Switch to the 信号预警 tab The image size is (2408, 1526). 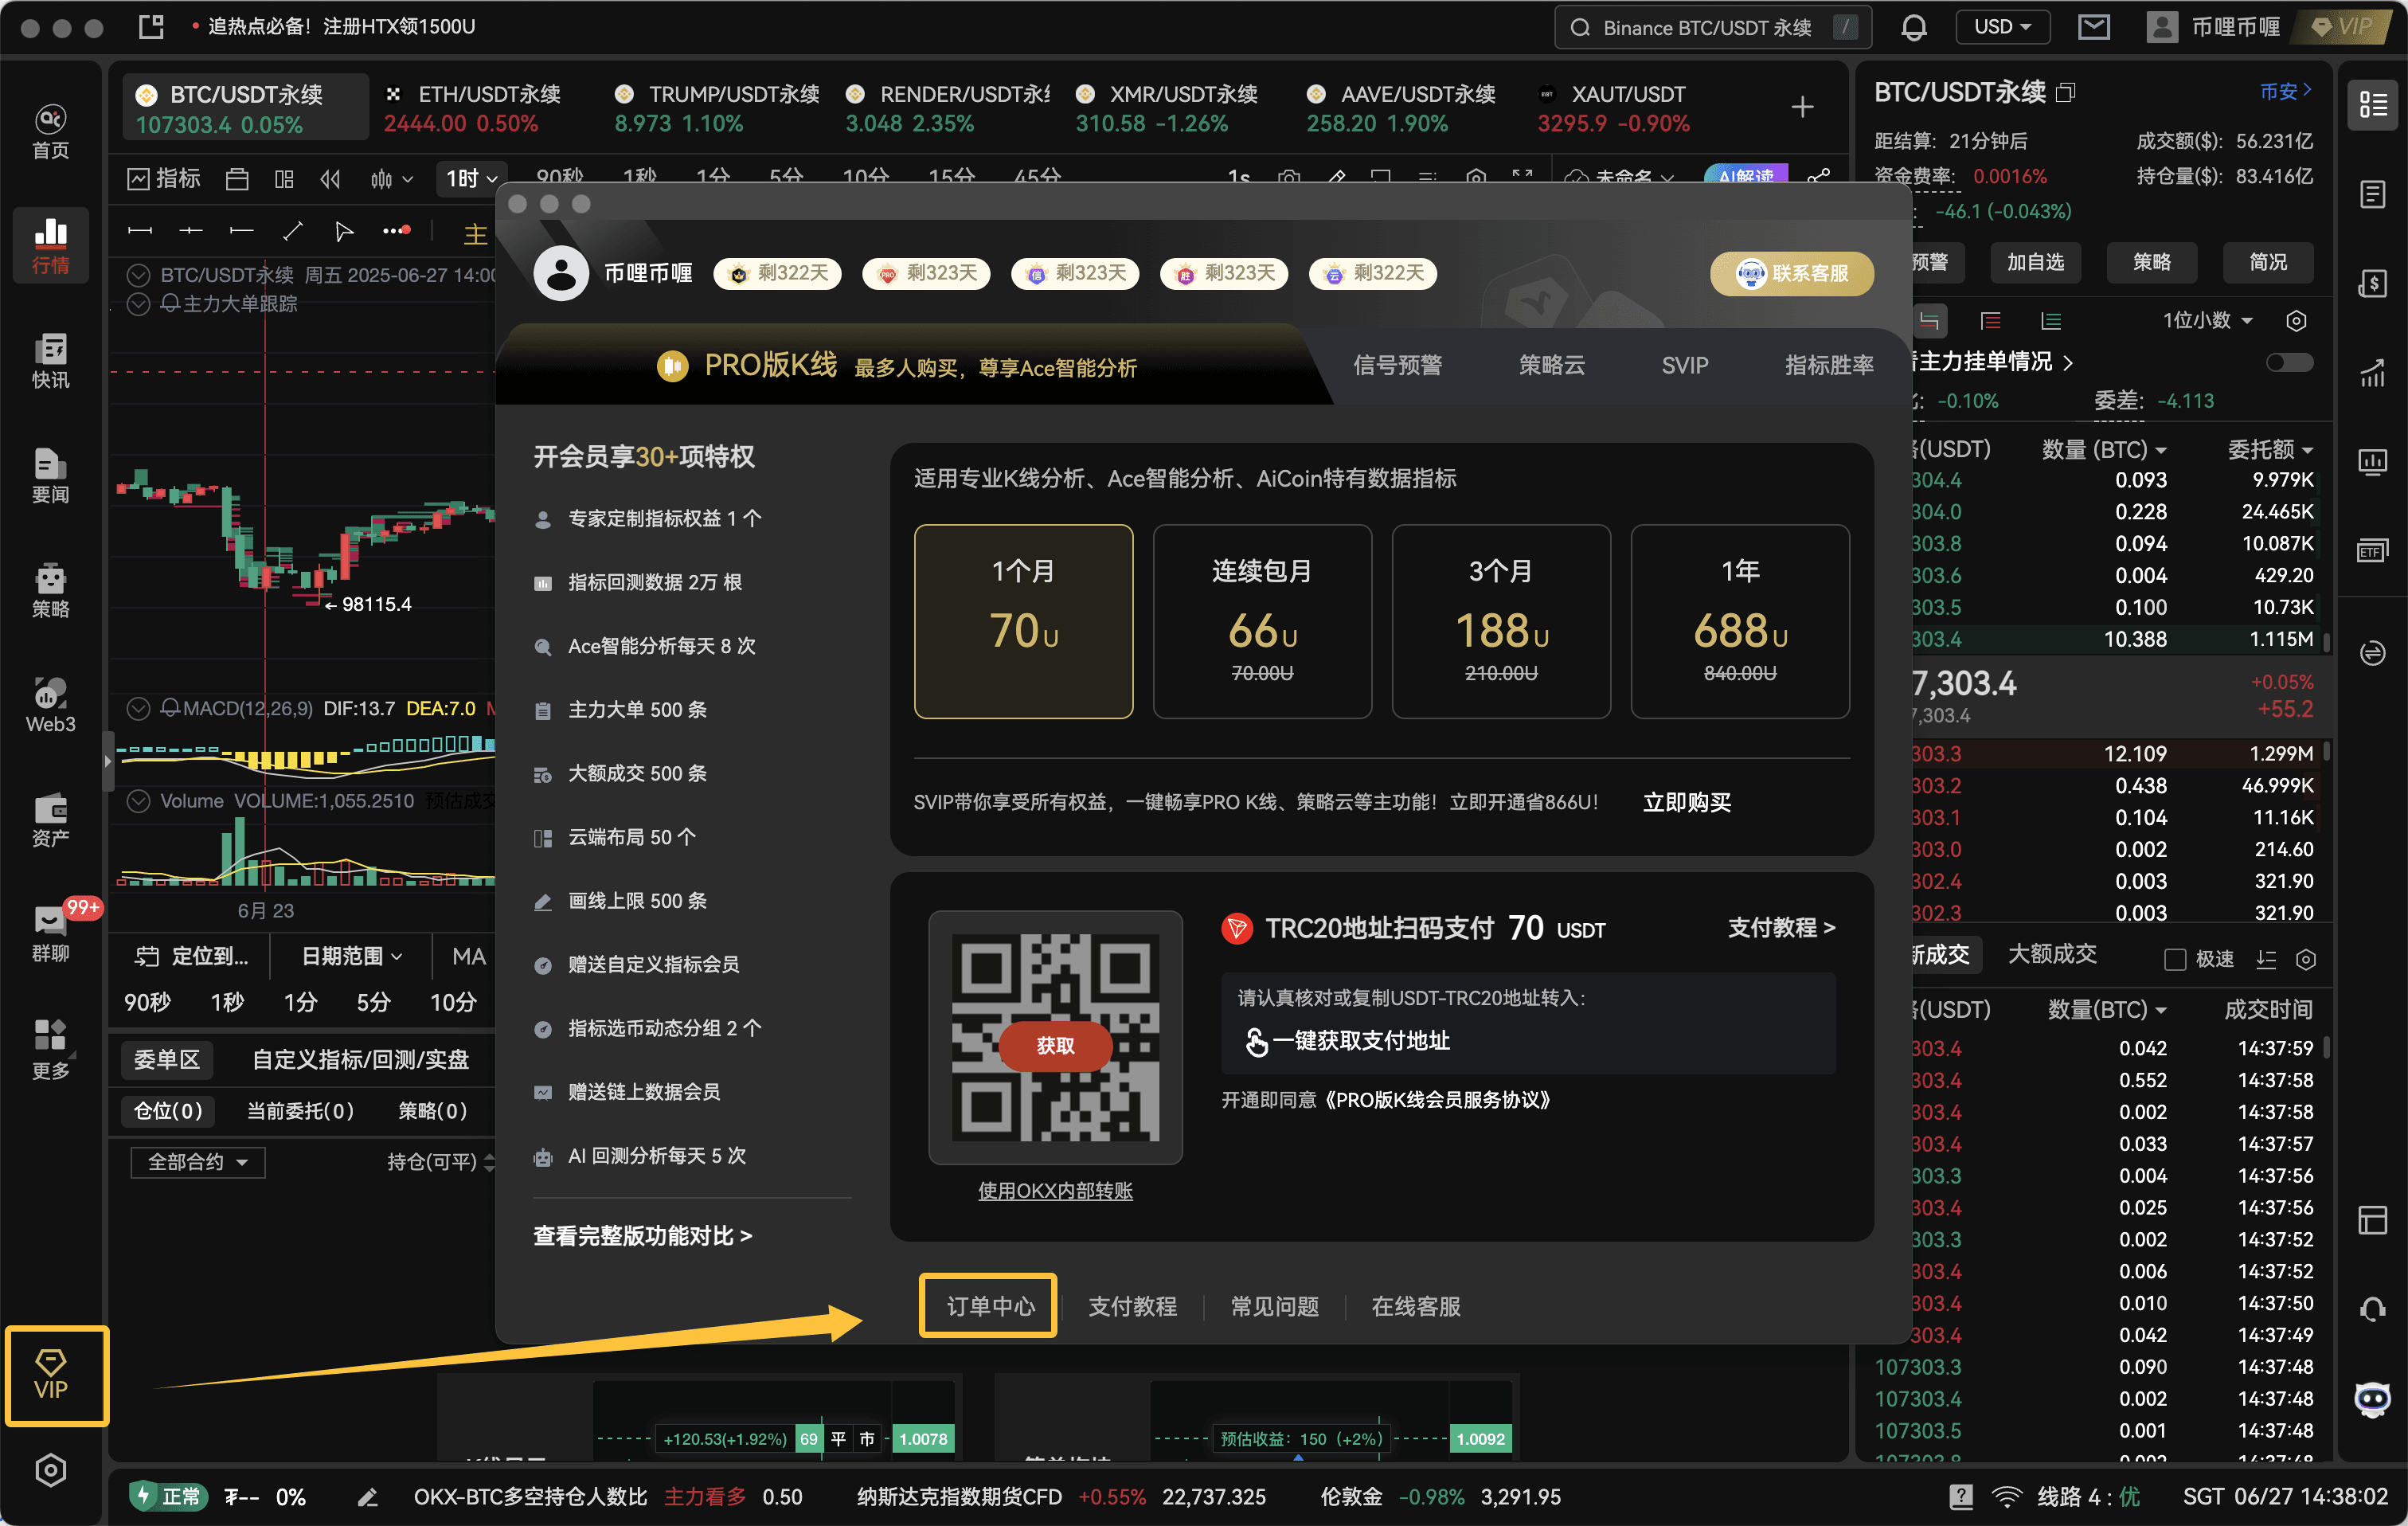(1397, 365)
